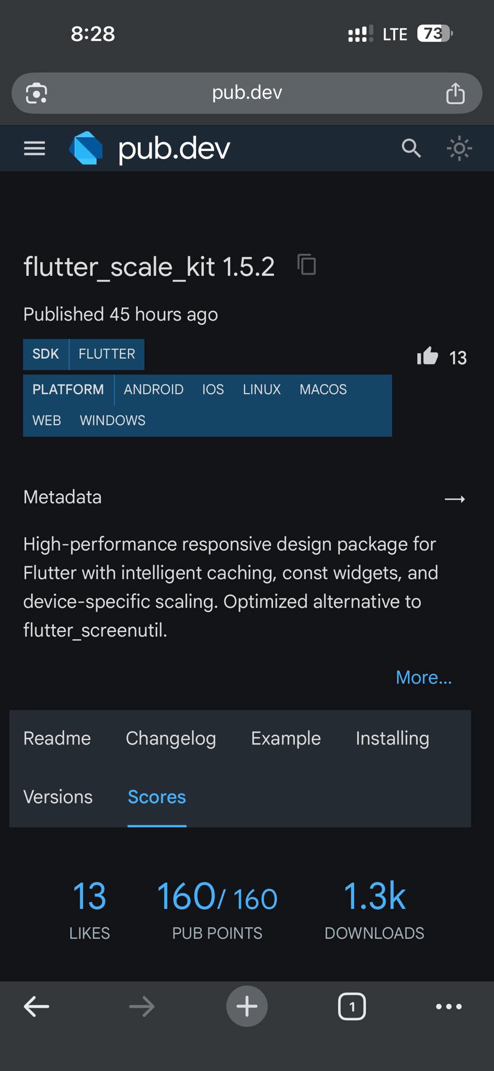Select the ANDROID platform tag
The height and width of the screenshot is (1071, 494).
[x=154, y=390]
